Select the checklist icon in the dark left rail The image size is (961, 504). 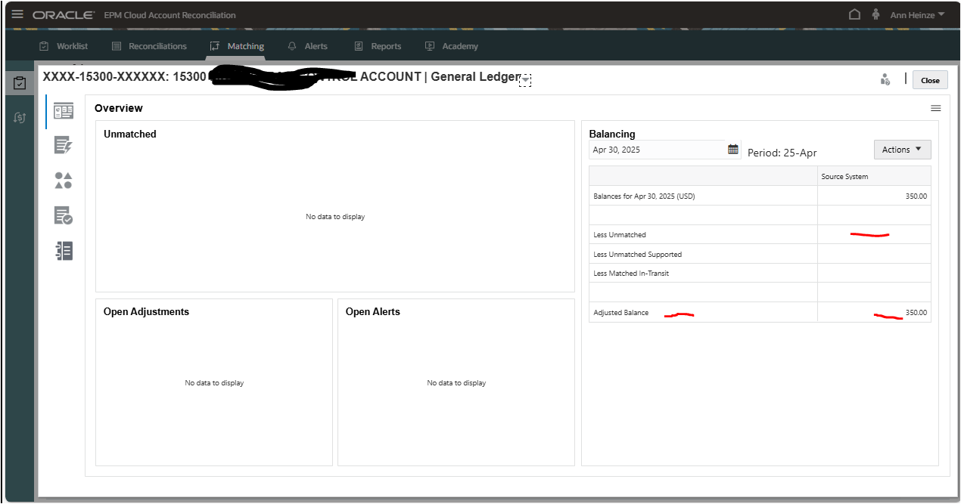19,83
